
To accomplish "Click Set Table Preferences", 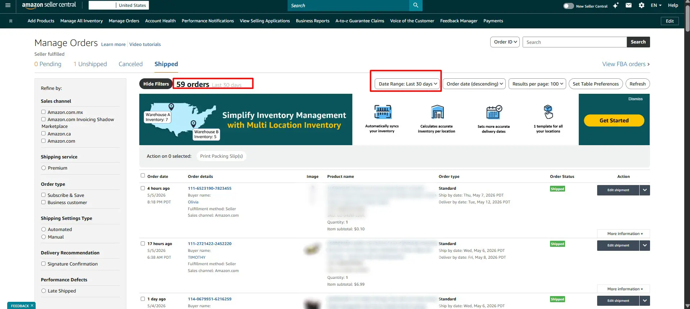I will [596, 84].
